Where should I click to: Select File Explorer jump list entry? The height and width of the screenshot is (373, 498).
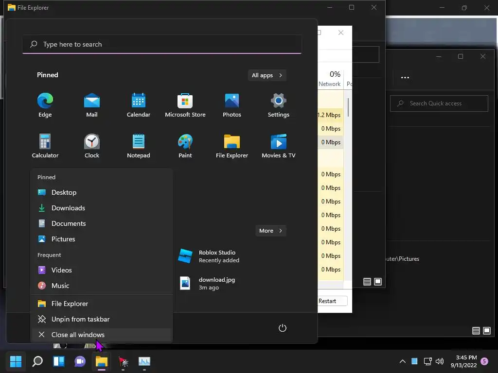pos(102,304)
